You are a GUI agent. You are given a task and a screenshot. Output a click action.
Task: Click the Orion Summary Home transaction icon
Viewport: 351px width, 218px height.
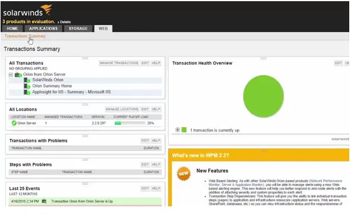click(27, 86)
